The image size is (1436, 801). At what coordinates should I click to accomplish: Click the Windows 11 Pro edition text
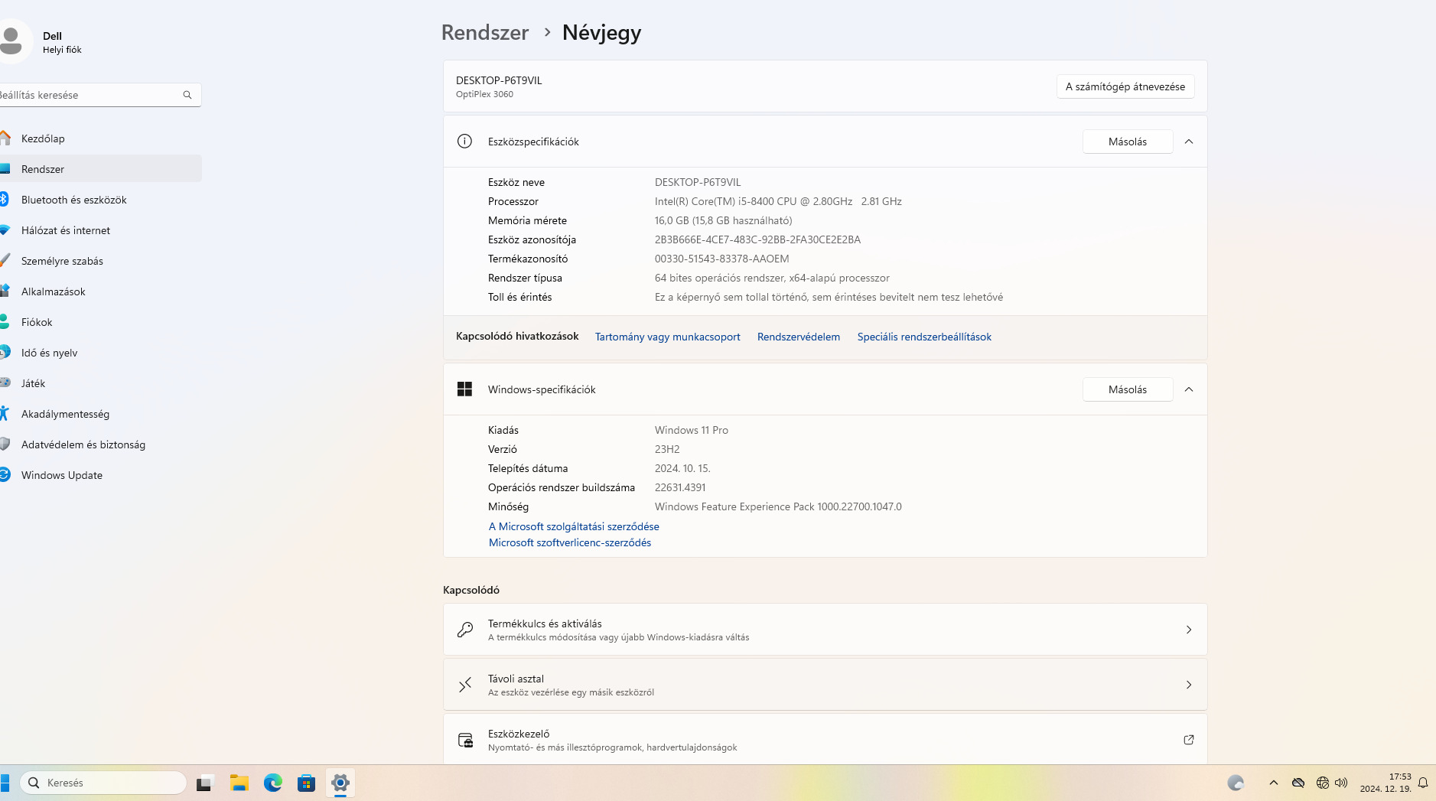(x=692, y=430)
